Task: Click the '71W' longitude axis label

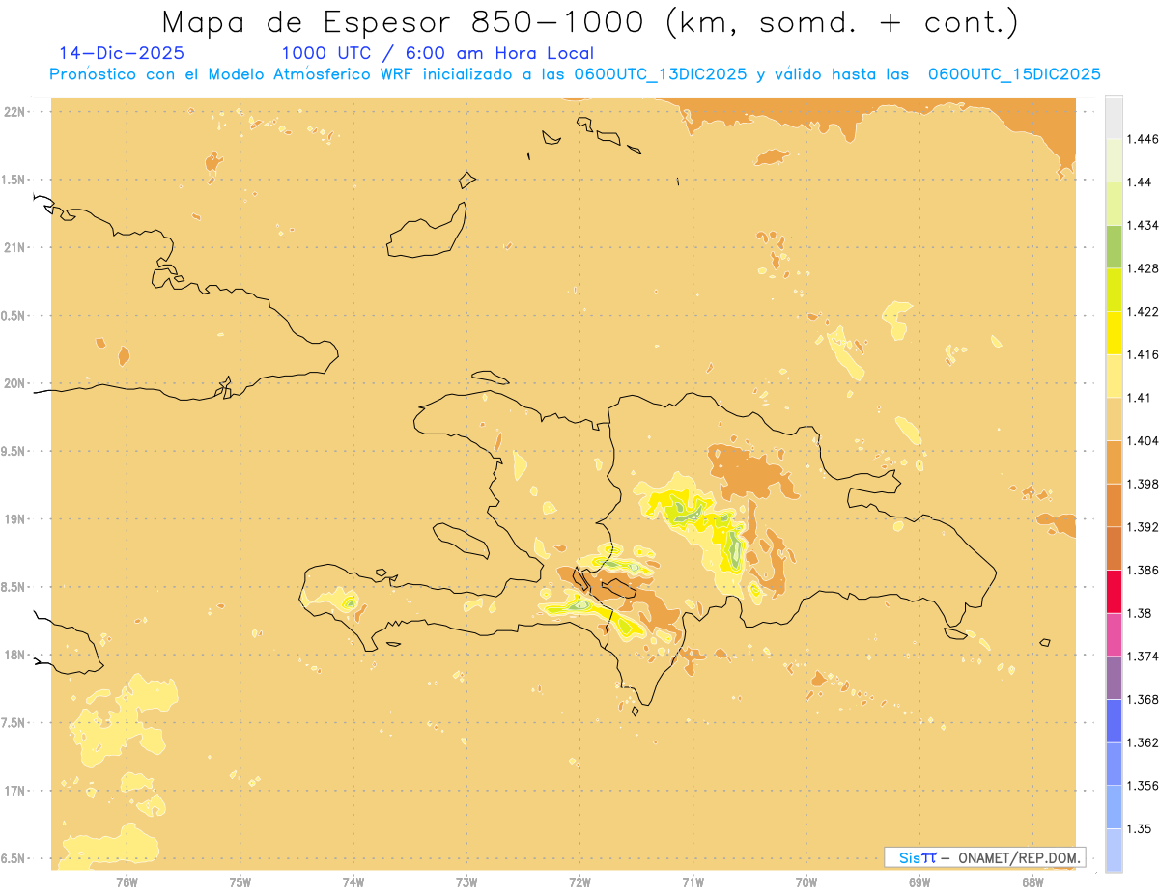Action: click(693, 881)
